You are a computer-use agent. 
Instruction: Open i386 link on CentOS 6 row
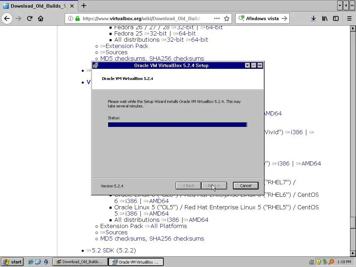tap(131, 201)
